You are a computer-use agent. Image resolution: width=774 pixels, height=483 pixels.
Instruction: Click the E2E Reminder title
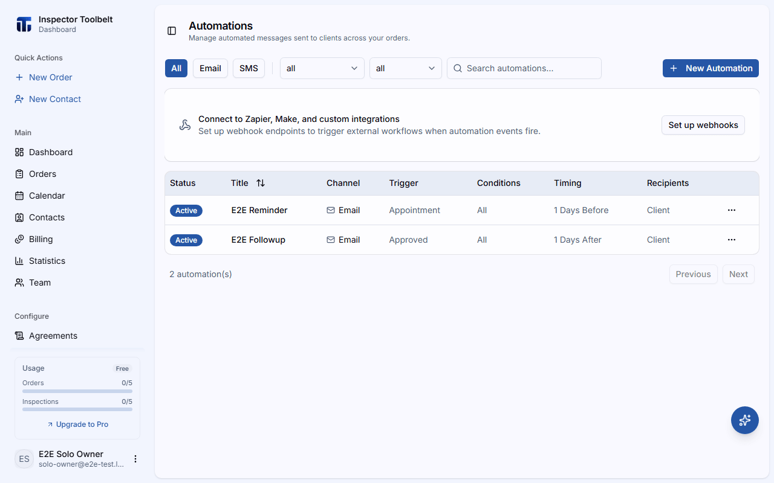click(259, 210)
